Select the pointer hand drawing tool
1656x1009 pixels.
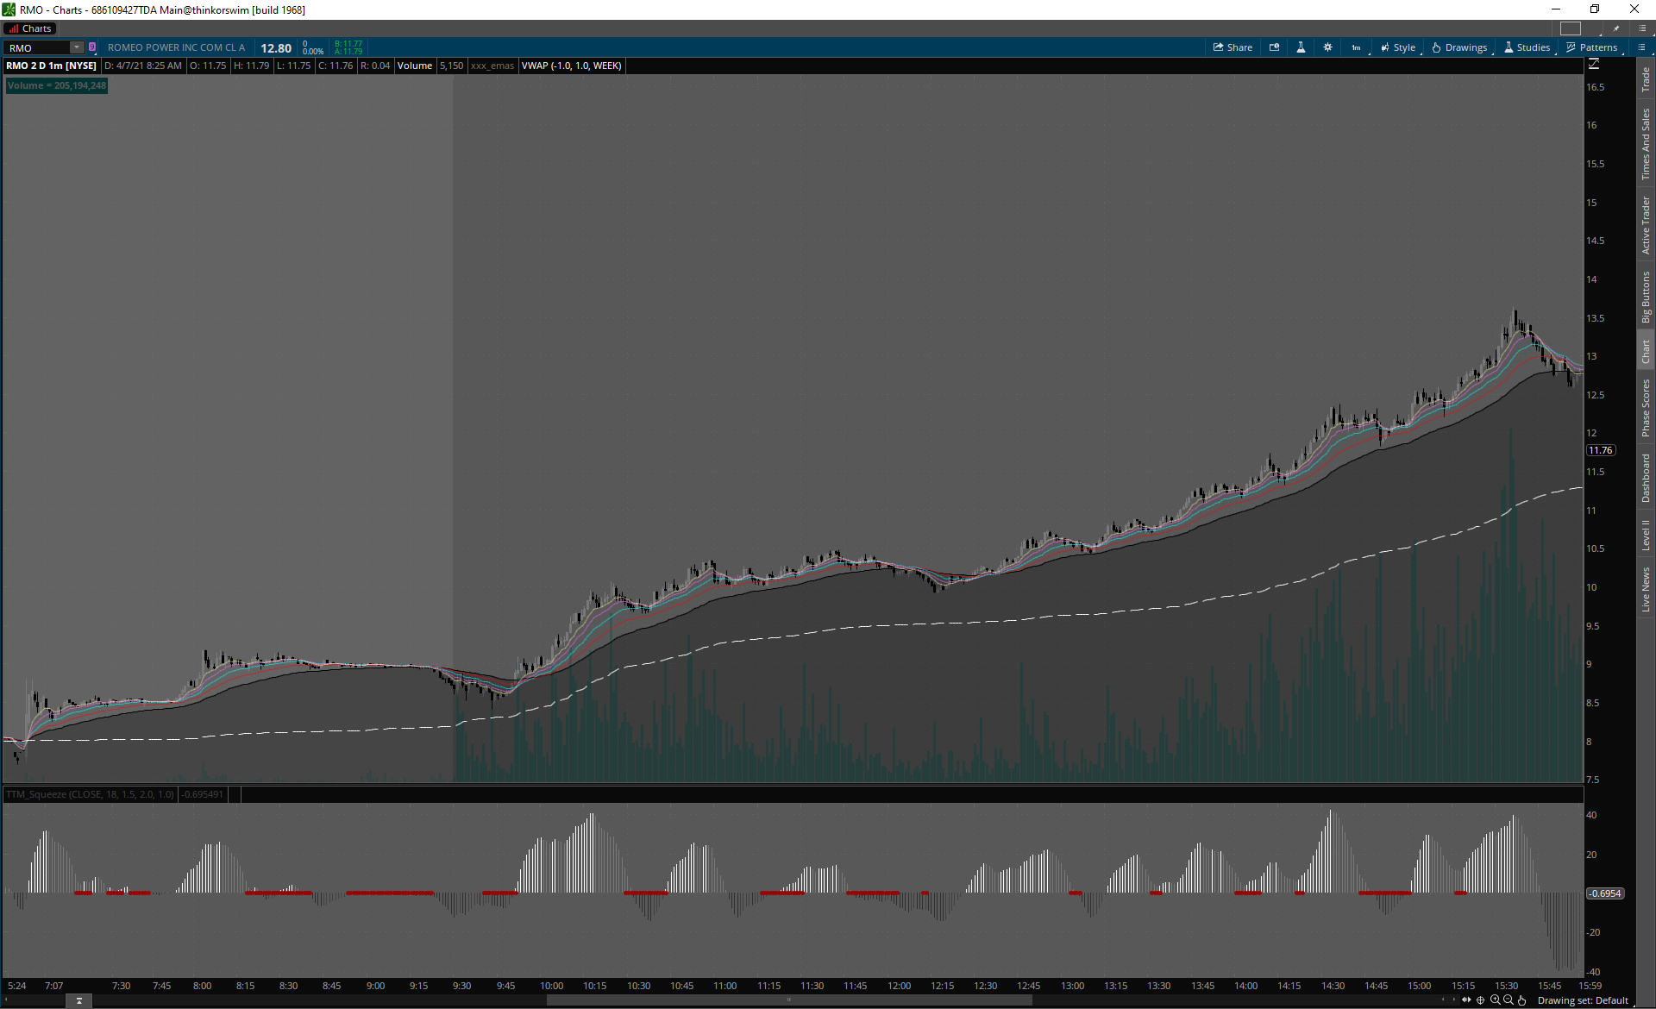click(x=1522, y=1000)
